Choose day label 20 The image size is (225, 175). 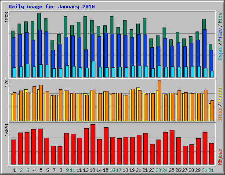138,170
